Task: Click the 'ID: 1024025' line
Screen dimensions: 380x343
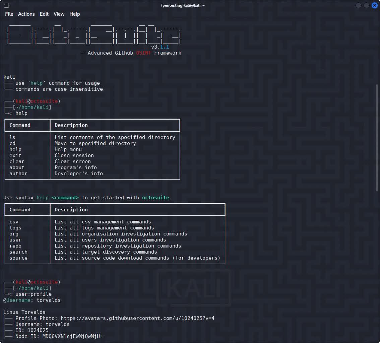Action: [x=32, y=330]
